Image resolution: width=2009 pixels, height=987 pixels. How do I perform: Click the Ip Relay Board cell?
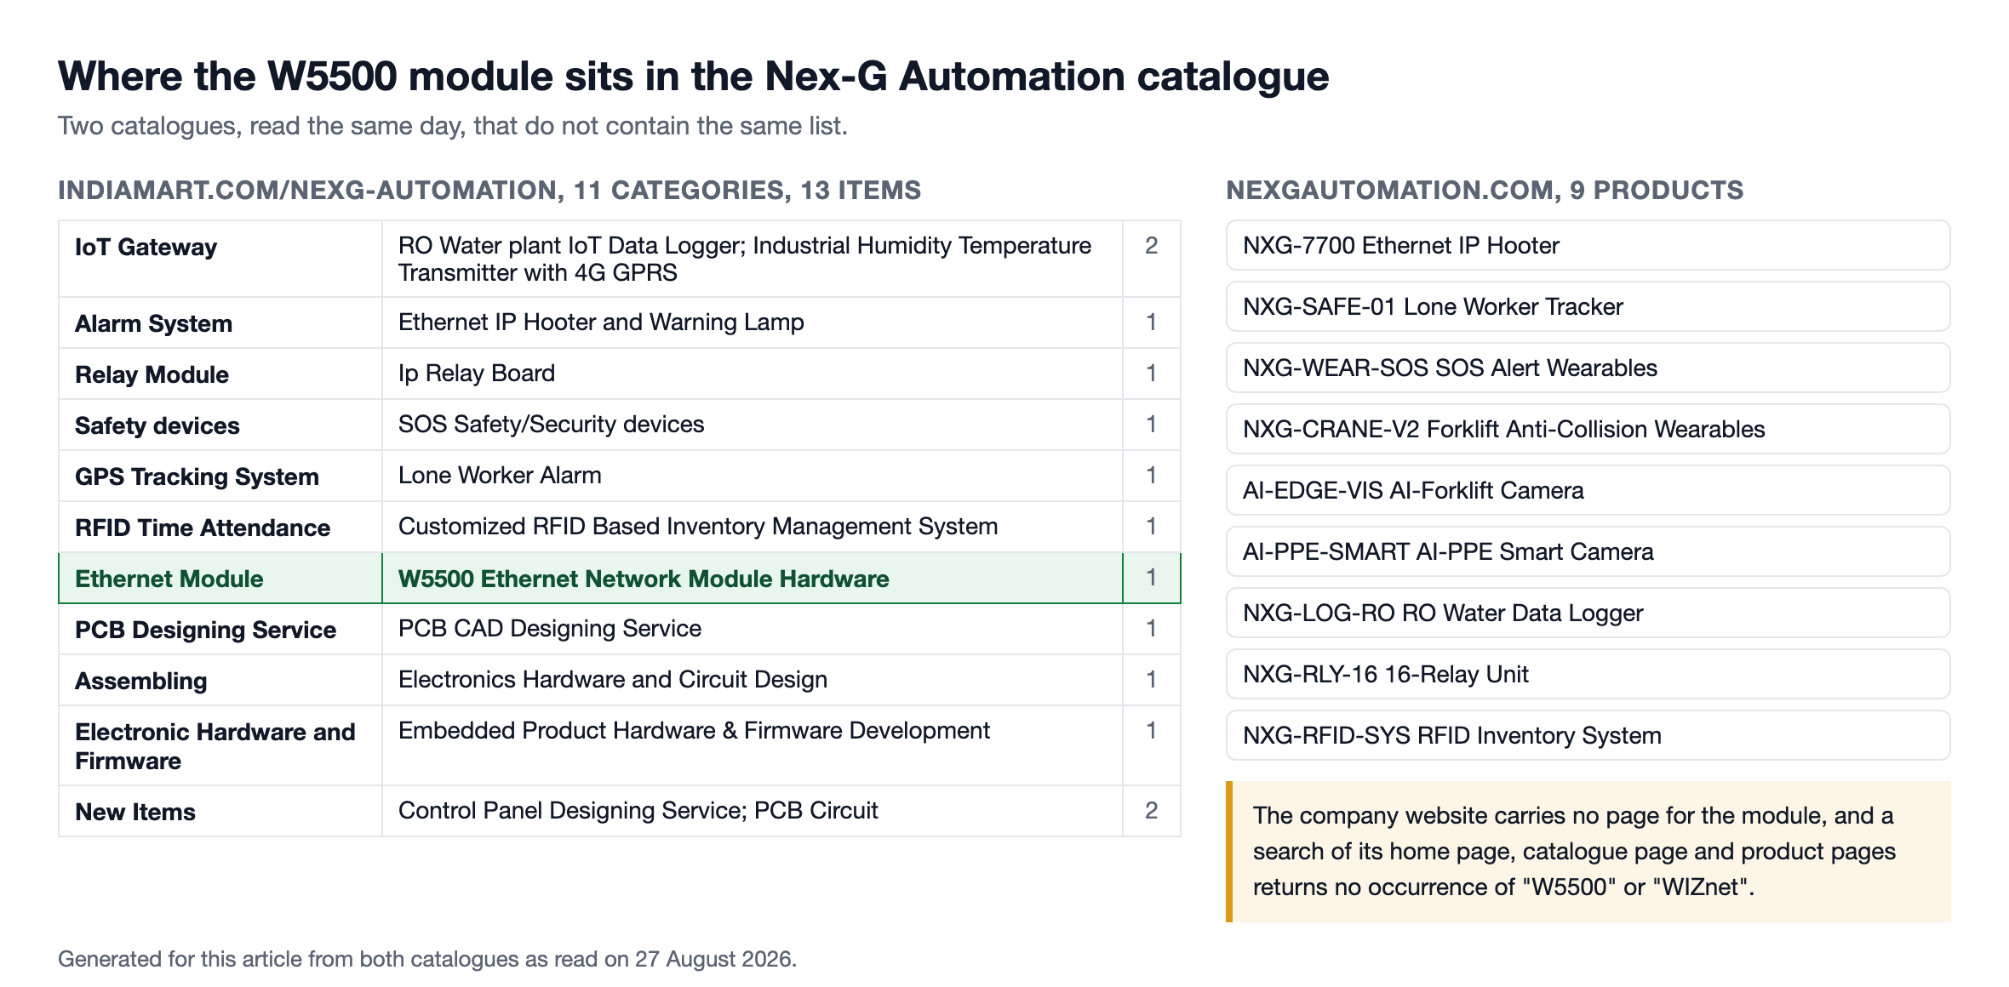(x=753, y=374)
